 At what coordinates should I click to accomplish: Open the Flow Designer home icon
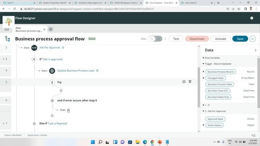pos(6,29)
